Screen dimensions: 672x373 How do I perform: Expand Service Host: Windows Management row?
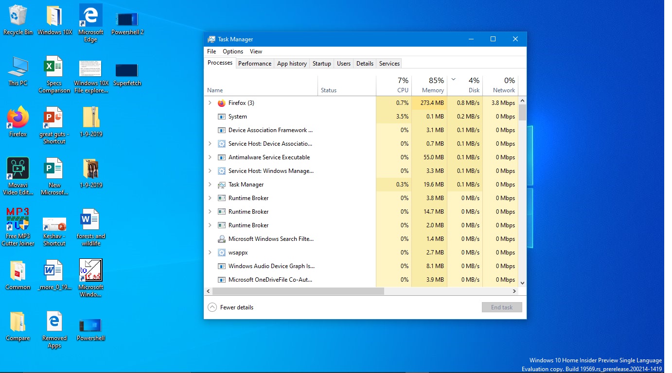(210, 171)
